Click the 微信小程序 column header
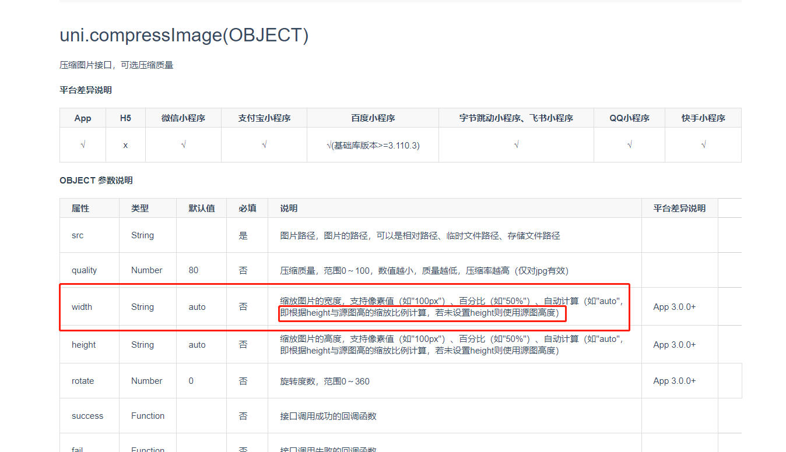 pyautogui.click(x=183, y=118)
